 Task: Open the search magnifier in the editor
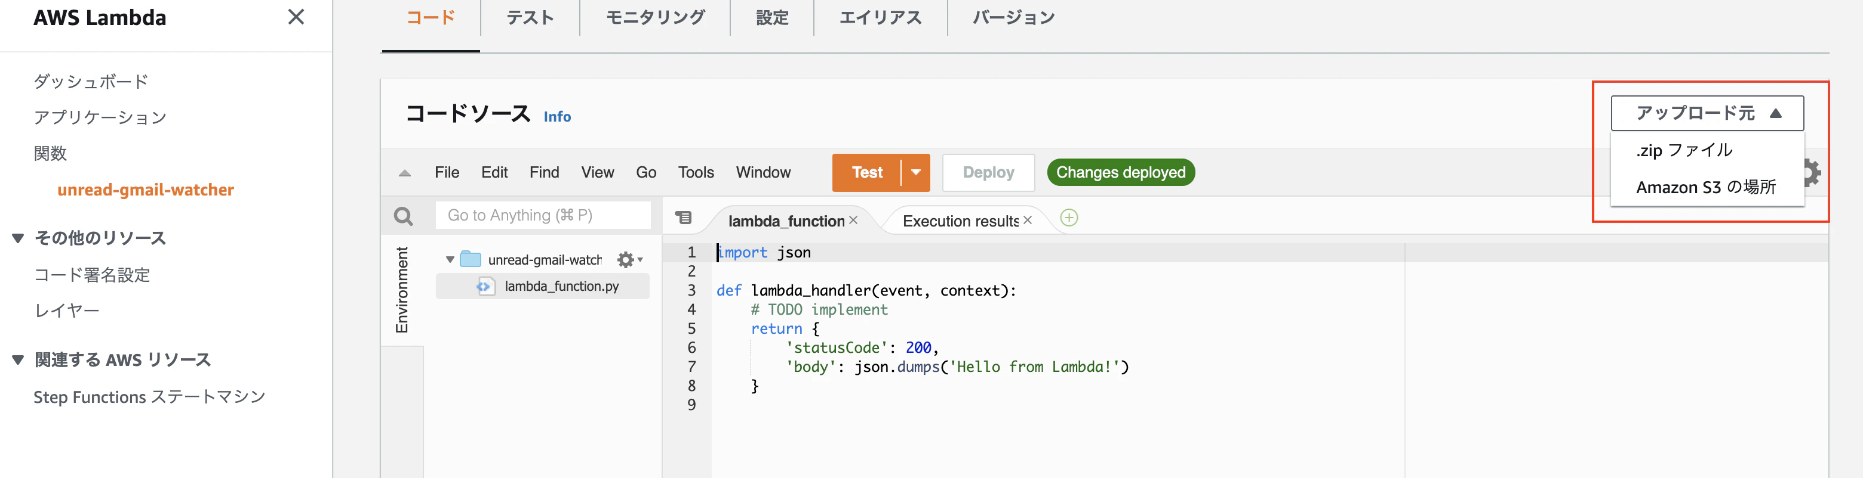(404, 216)
